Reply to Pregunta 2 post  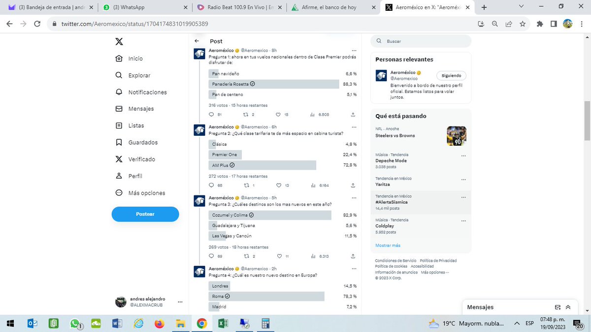click(212, 185)
